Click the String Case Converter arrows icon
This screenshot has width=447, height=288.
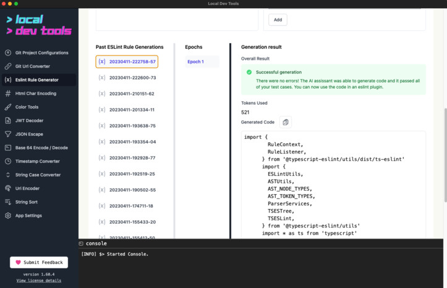(8, 175)
